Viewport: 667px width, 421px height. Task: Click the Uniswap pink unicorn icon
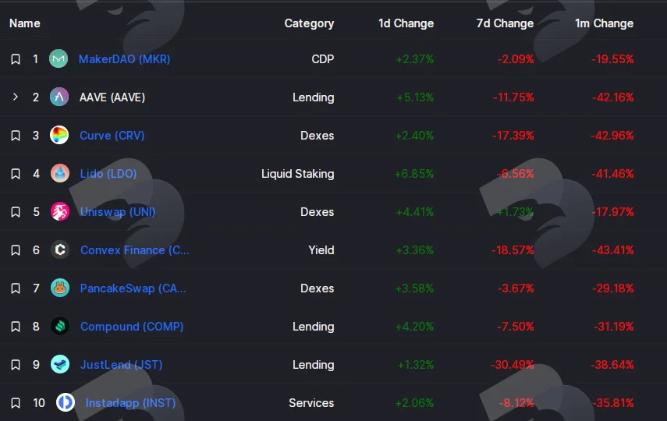(x=60, y=212)
